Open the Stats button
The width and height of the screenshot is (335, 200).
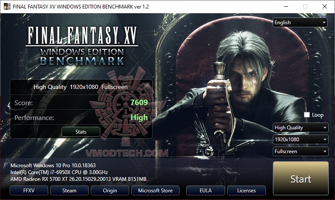81,132
